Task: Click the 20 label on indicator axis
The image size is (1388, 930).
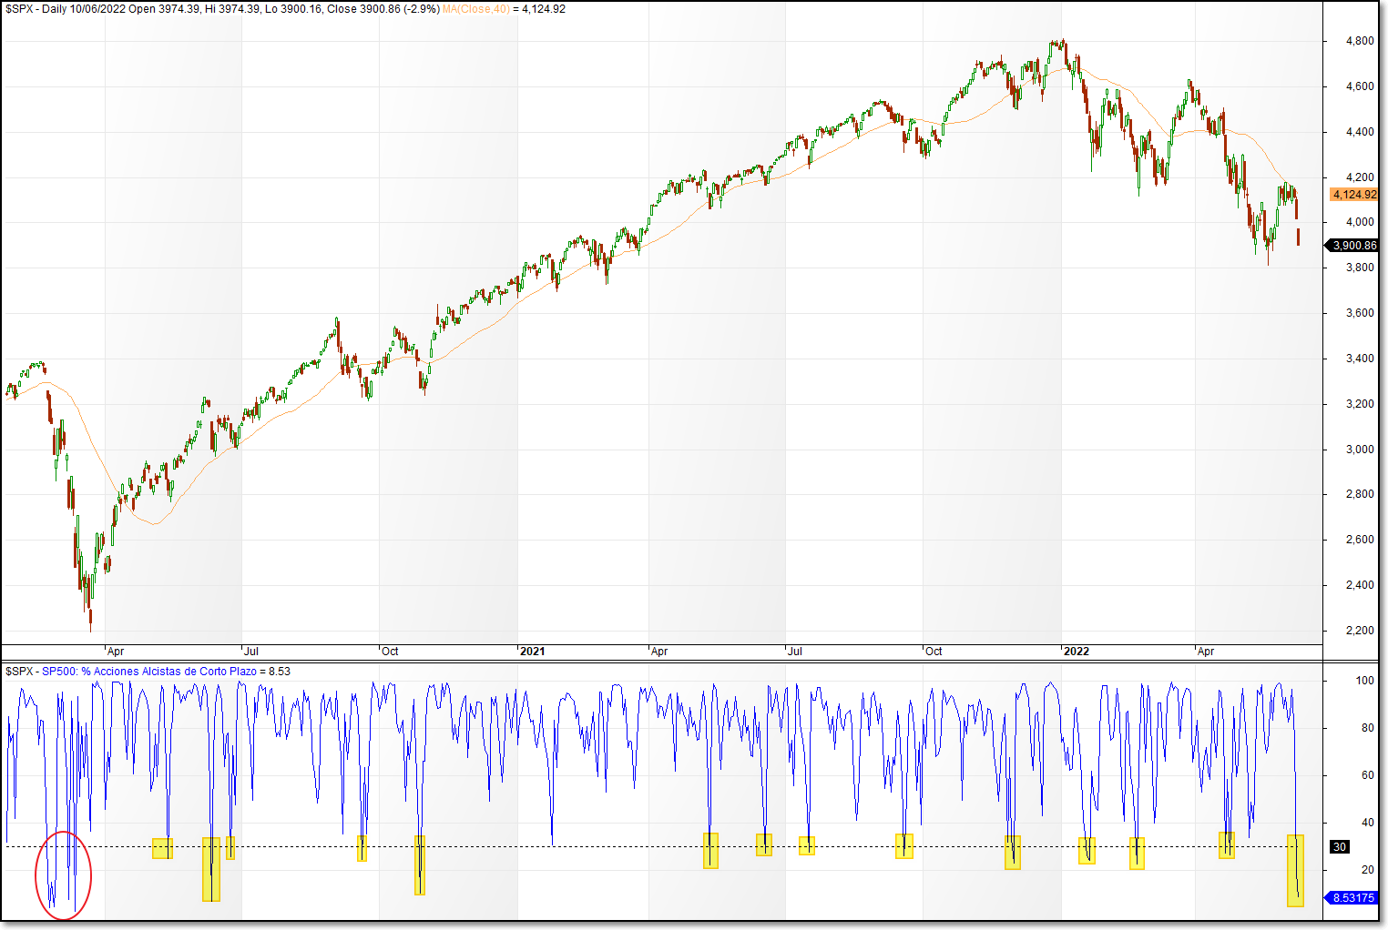Action: click(x=1368, y=870)
